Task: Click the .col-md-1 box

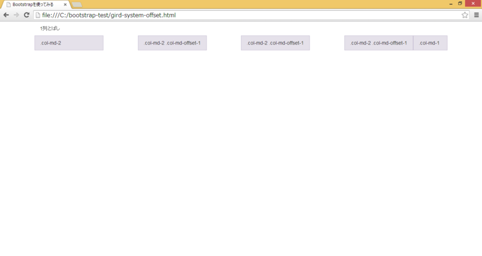Action: tap(430, 43)
